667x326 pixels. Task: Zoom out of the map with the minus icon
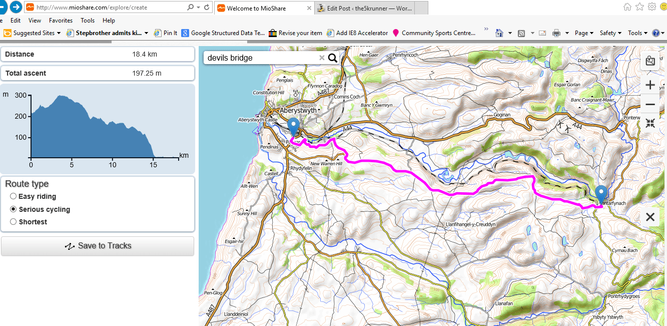[x=650, y=105]
